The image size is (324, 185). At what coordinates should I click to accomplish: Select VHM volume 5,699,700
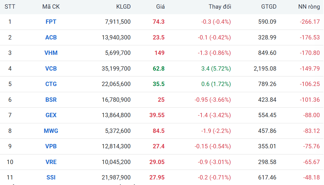click(x=118, y=53)
